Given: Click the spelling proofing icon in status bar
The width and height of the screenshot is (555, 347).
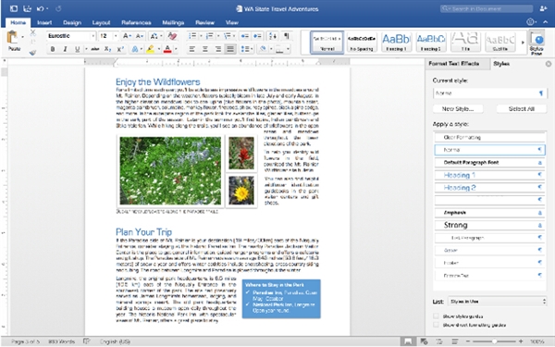Looking at the screenshot, I should 86,341.
